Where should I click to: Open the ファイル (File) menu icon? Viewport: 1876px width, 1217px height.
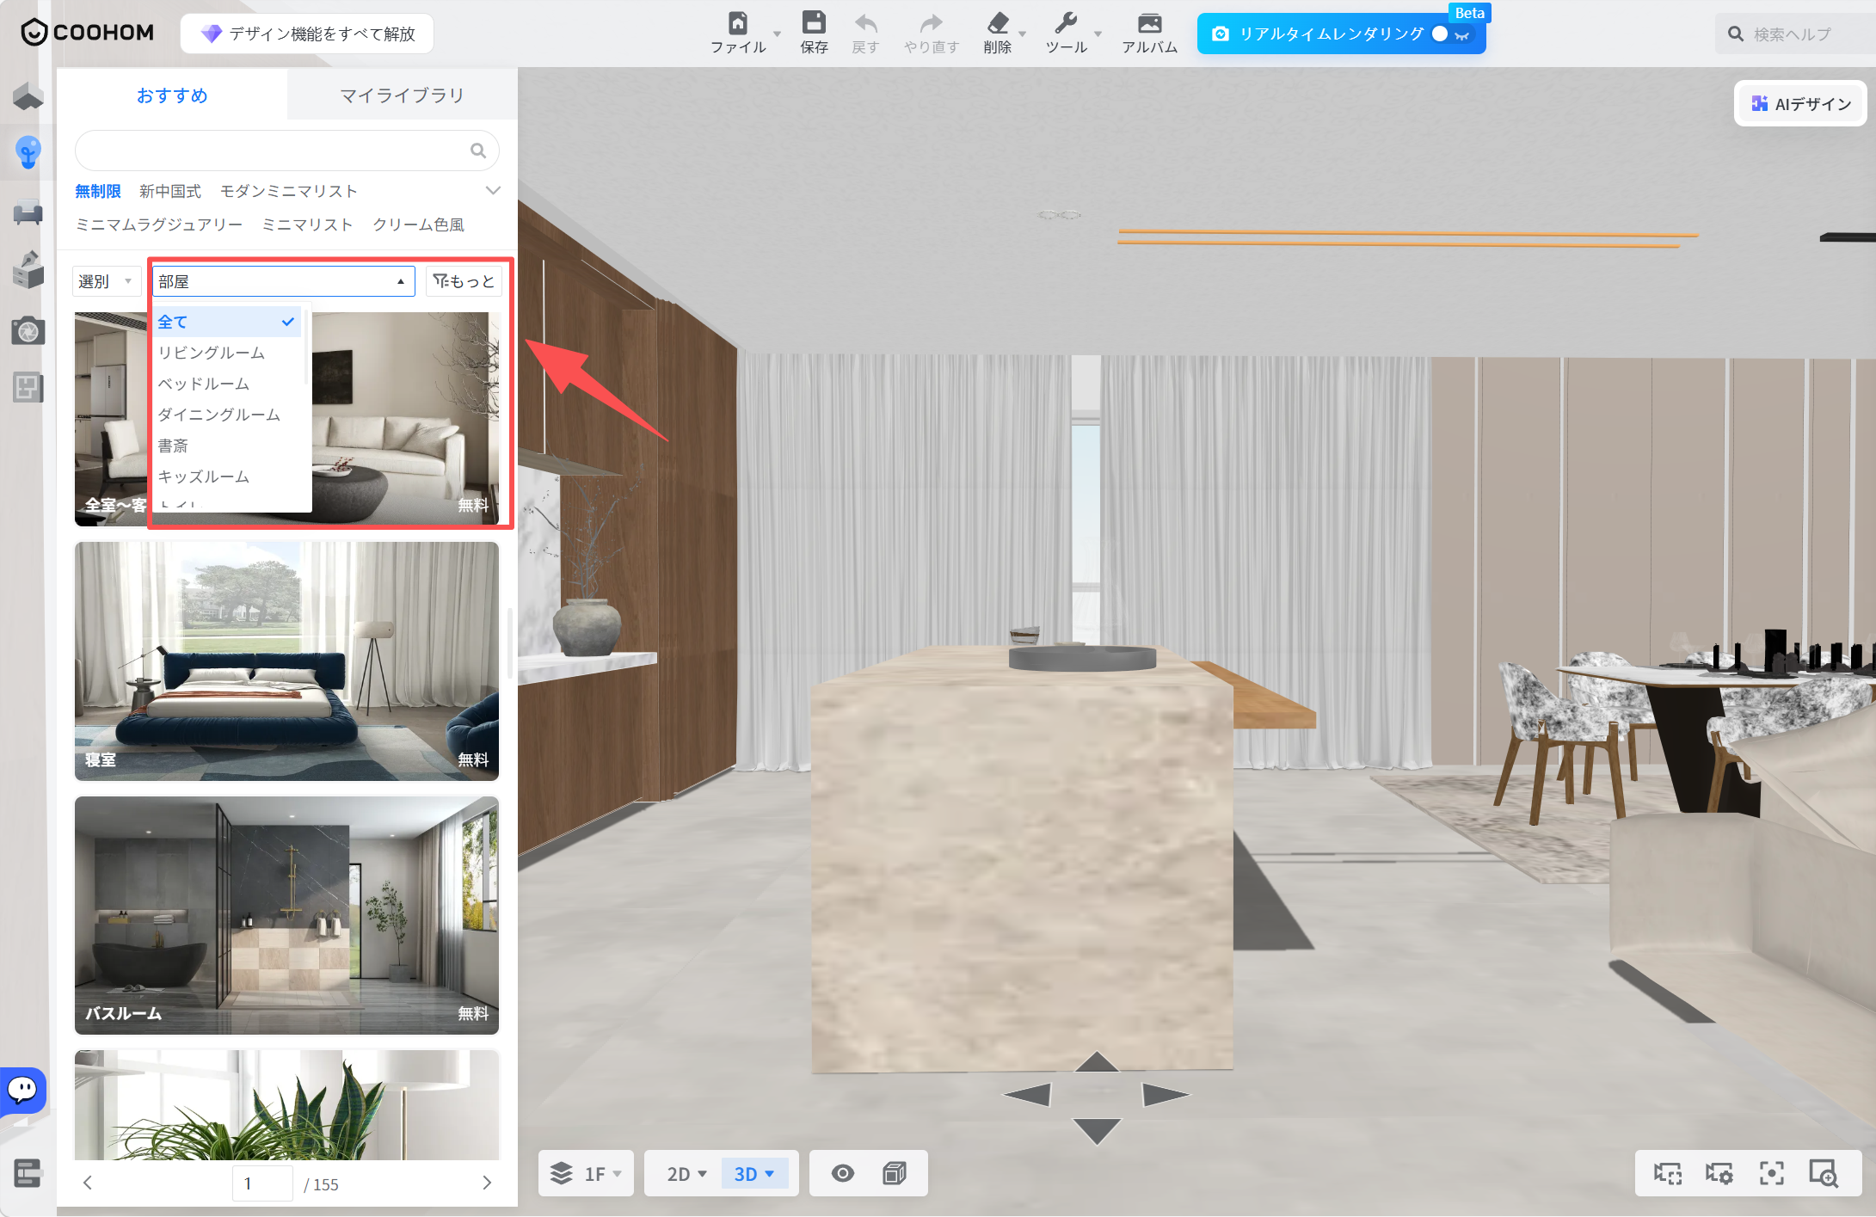click(738, 23)
